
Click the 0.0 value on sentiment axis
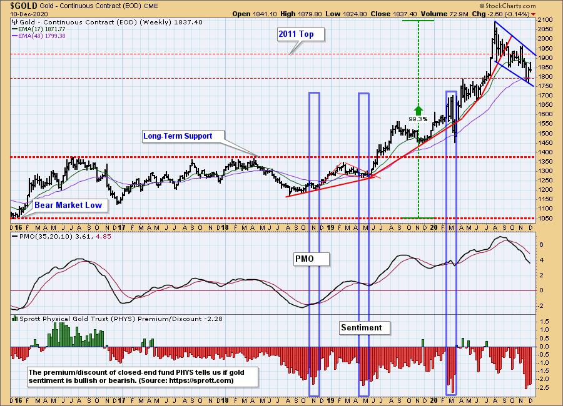pyautogui.click(x=544, y=347)
